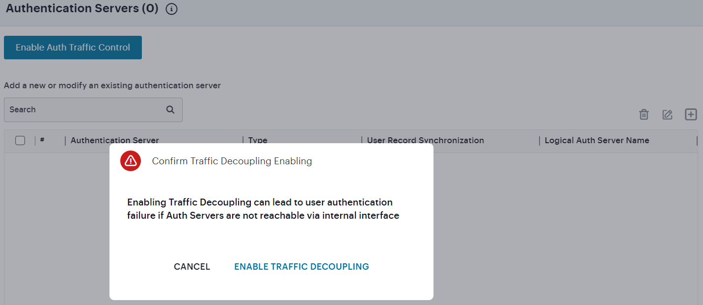
Task: Sort by the Authentication Server column
Action: 114,140
